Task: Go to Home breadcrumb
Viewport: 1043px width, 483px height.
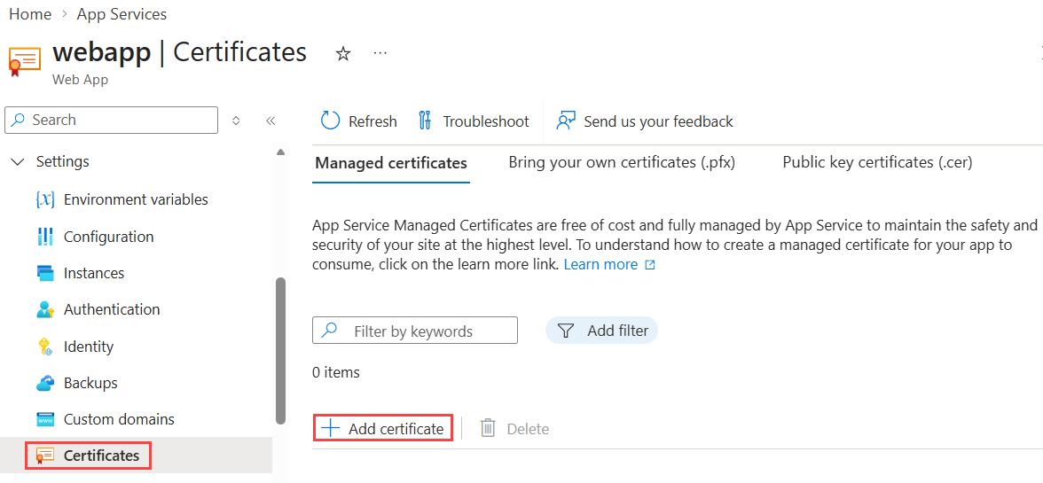Action: [x=30, y=14]
